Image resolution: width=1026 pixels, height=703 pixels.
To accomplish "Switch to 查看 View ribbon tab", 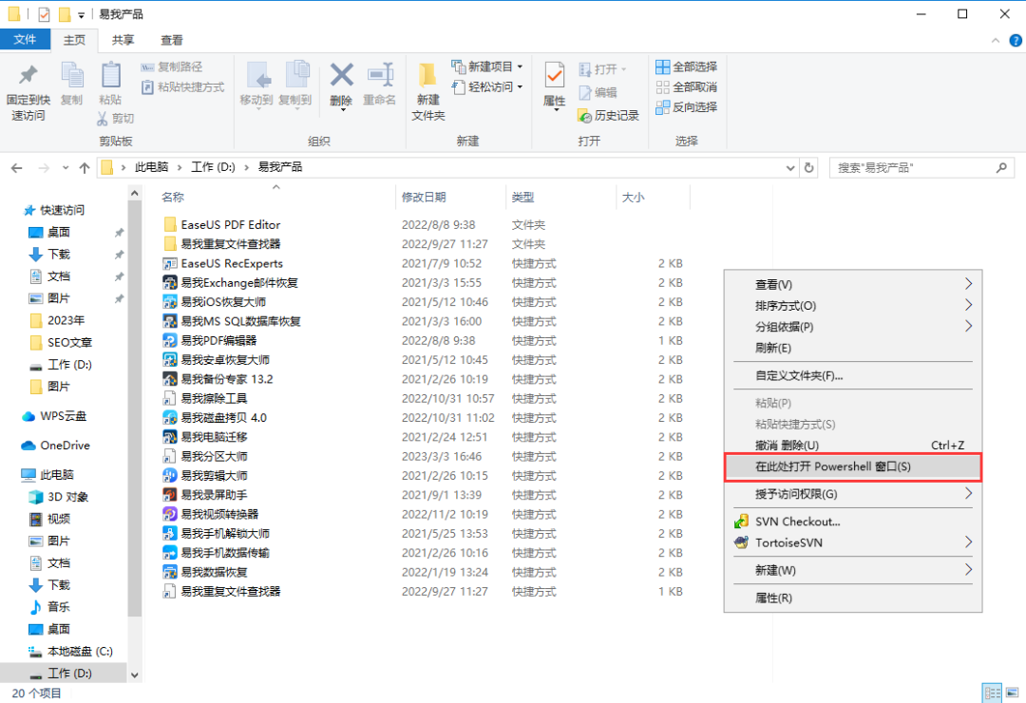I will pos(172,40).
